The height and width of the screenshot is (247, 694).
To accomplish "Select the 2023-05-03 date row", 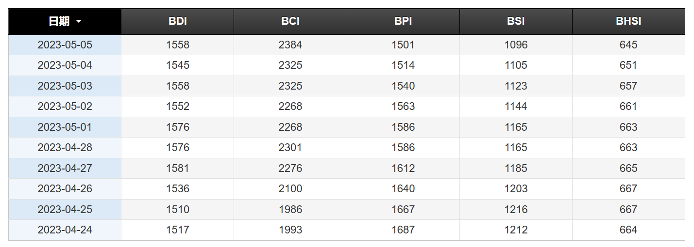I will tap(65, 86).
